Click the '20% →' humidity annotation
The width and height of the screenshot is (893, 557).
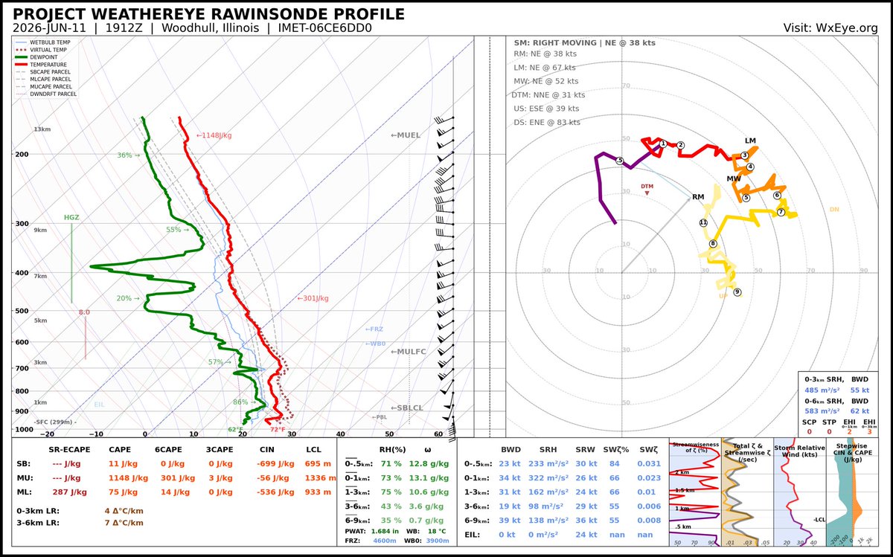point(128,298)
